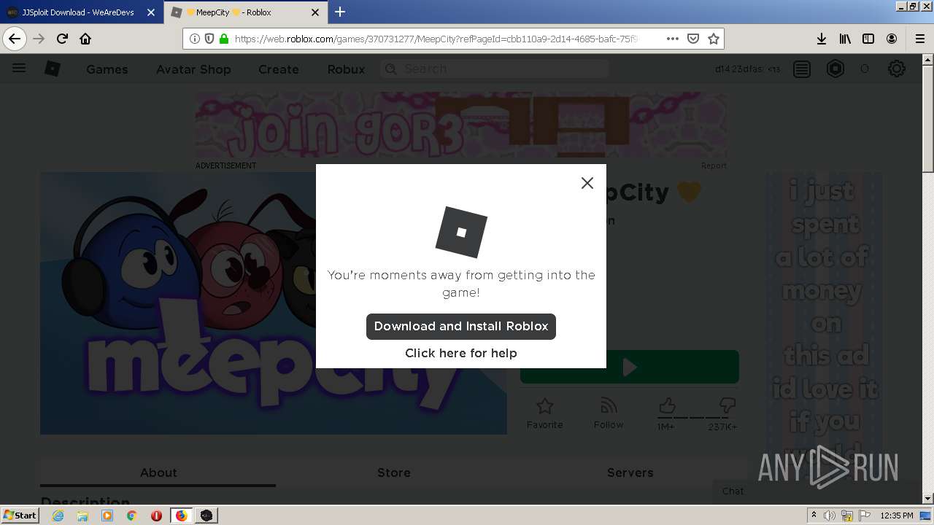Bookmark this page with the star
The width and height of the screenshot is (934, 525).
[x=714, y=39]
